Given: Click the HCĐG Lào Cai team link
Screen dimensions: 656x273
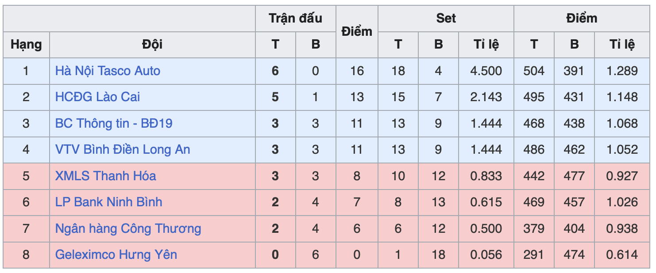Looking at the screenshot, I should [97, 97].
